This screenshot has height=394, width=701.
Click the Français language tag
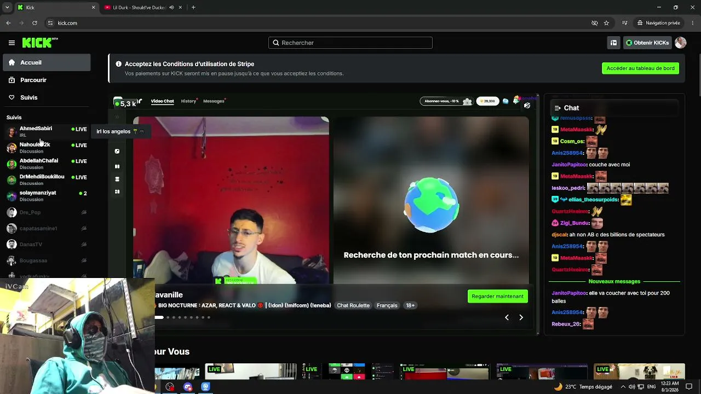click(387, 305)
